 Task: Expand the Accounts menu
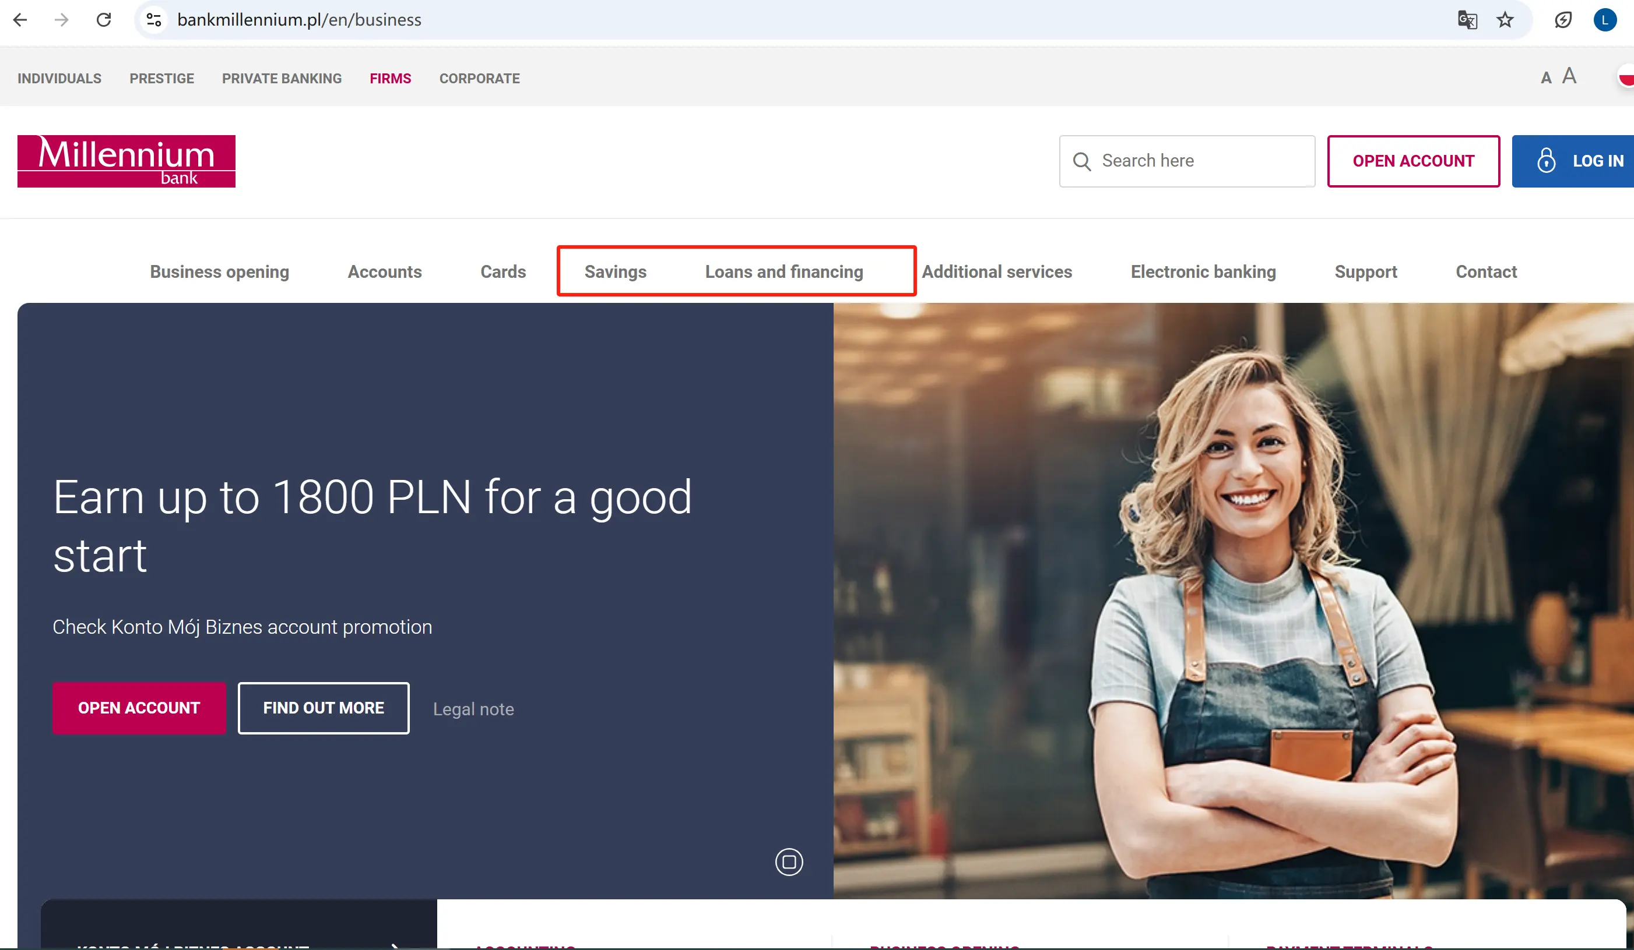[385, 271]
